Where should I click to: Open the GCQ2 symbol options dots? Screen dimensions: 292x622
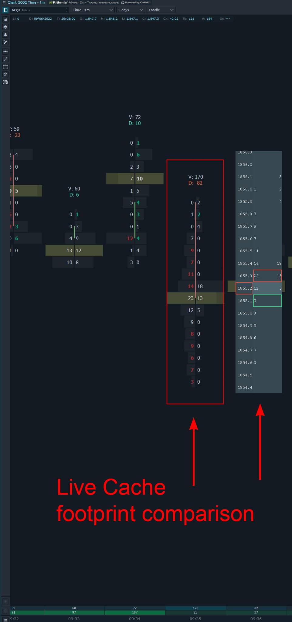tap(66, 10)
